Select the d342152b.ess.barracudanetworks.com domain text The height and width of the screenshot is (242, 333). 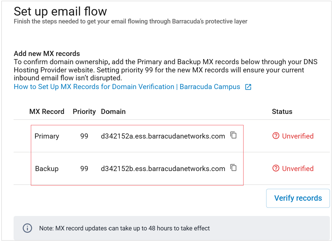point(163,169)
